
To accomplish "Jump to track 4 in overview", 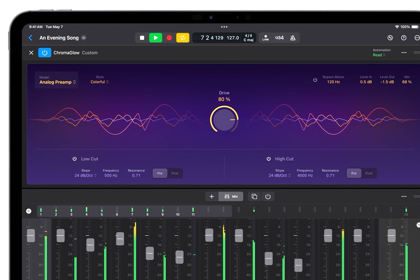I will (x=87, y=211).
